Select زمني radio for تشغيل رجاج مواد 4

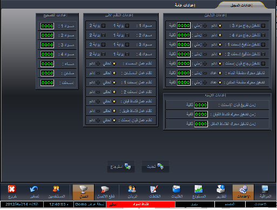pyautogui.click(x=205, y=35)
